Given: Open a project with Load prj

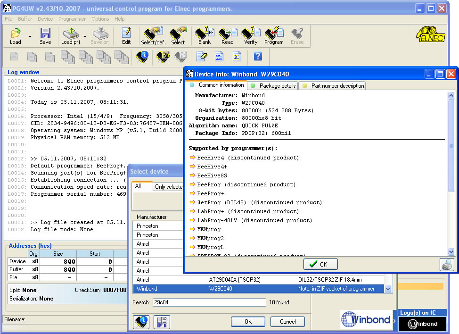Looking at the screenshot, I should [x=71, y=36].
